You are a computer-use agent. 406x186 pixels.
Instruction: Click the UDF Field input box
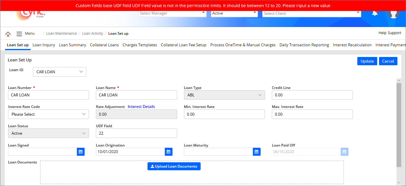(x=136, y=133)
